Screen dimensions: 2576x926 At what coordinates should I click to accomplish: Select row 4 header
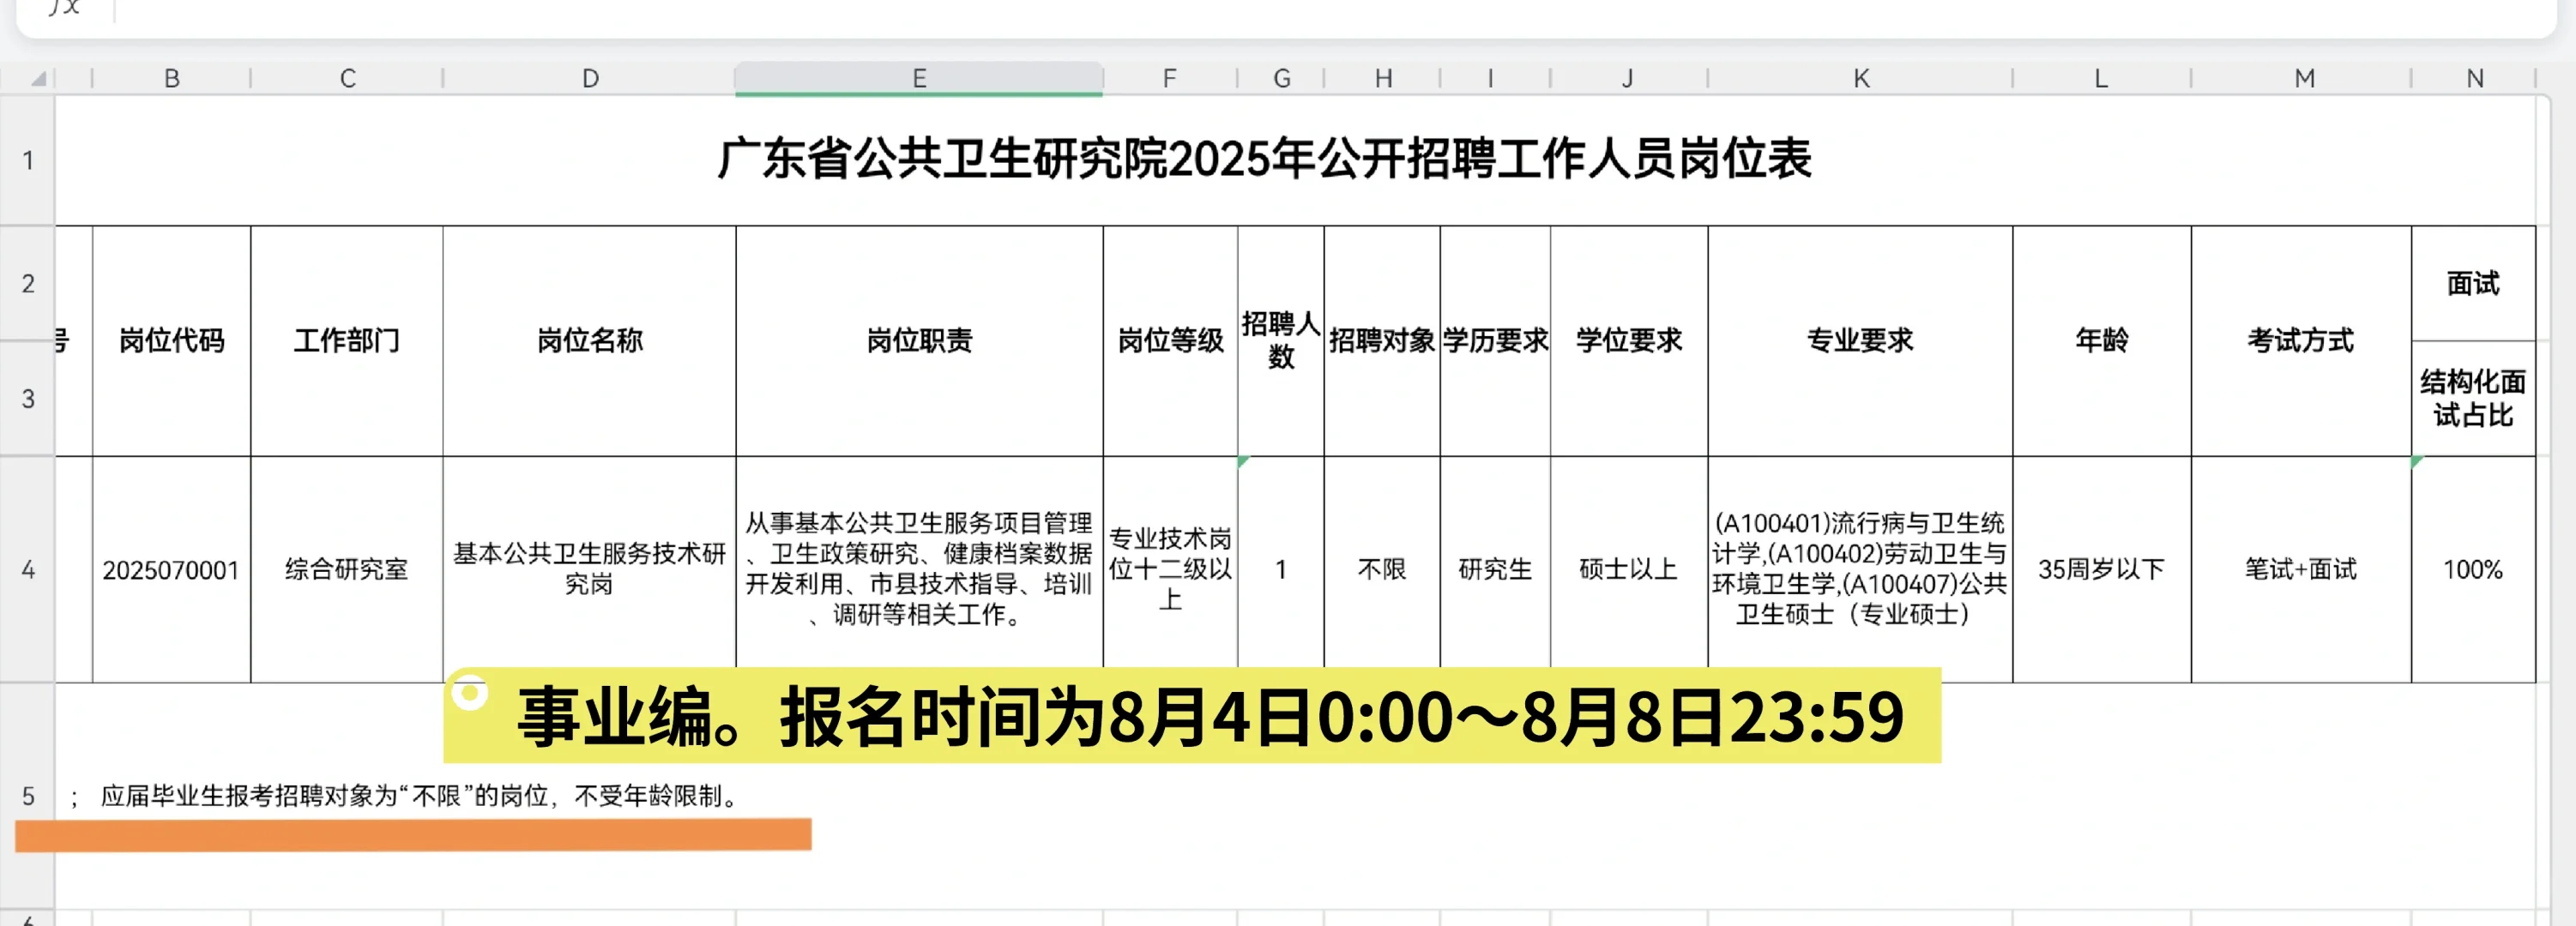(x=28, y=569)
